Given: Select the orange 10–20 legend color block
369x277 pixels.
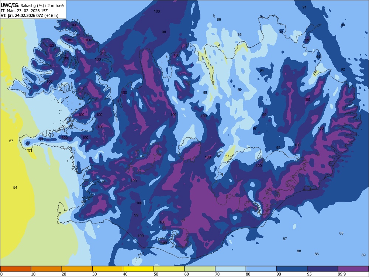Looking at the screenshot, I should [46, 269].
